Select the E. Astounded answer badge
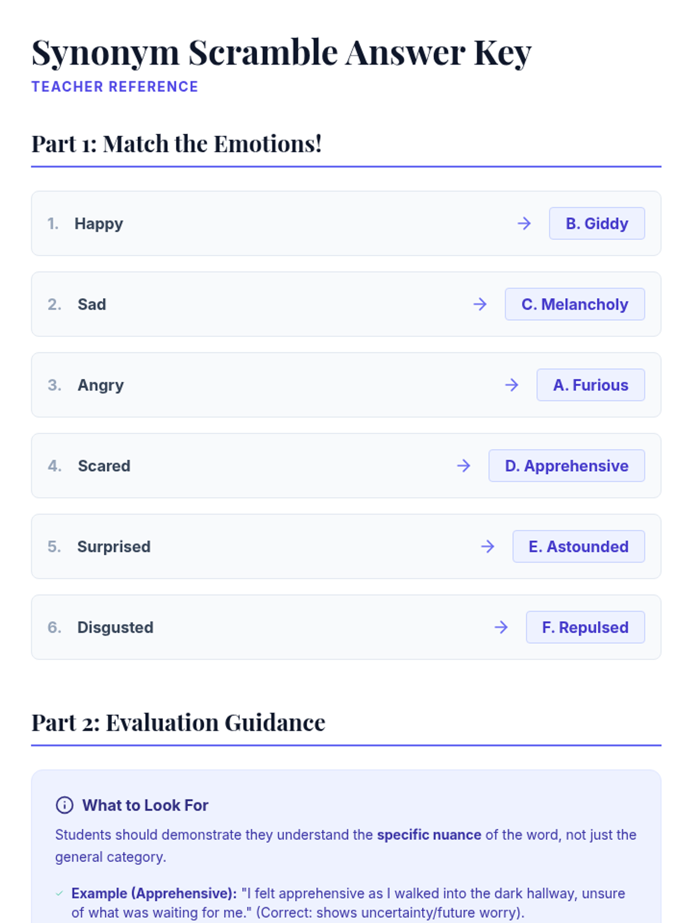 578,546
